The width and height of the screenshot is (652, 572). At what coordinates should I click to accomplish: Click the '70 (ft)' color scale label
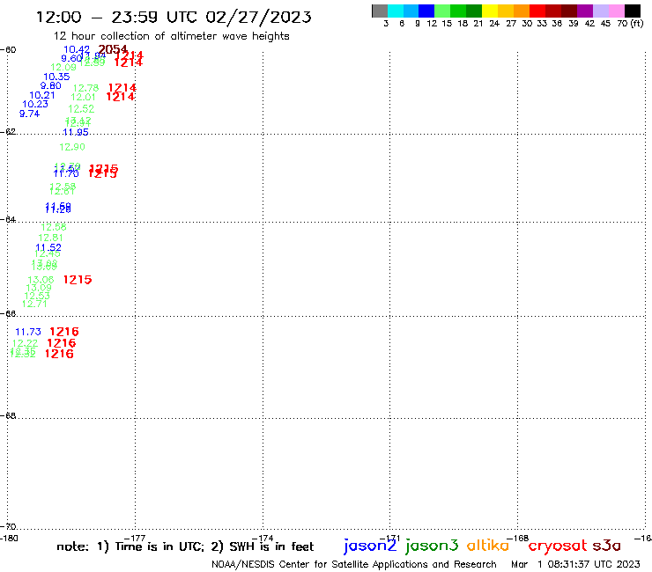pyautogui.click(x=630, y=24)
